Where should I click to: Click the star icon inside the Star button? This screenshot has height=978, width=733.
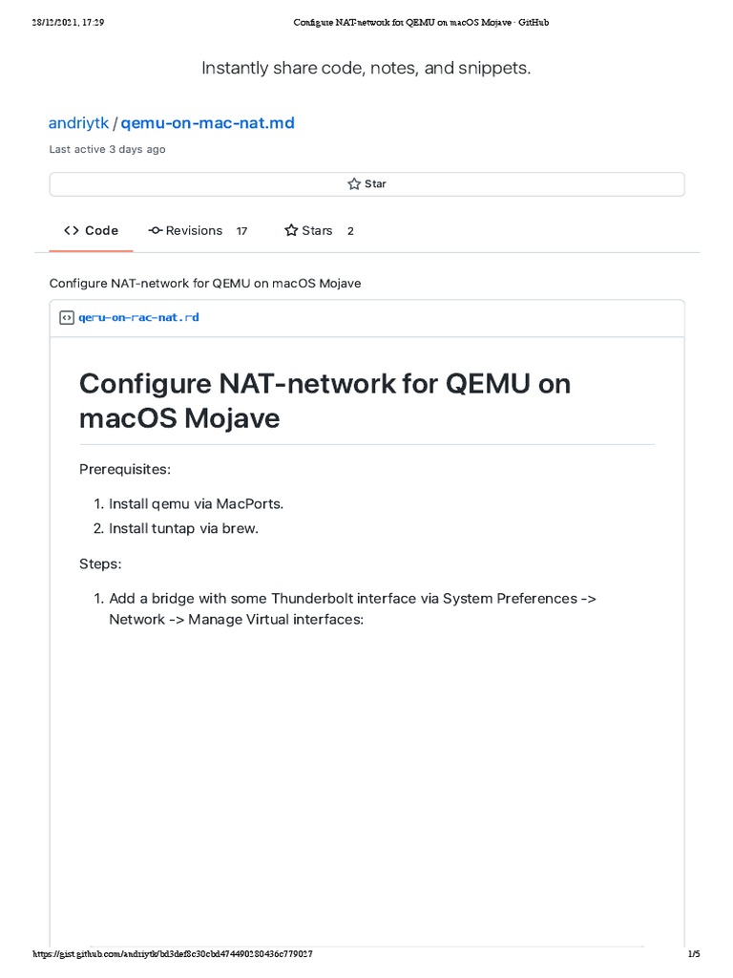tap(354, 184)
